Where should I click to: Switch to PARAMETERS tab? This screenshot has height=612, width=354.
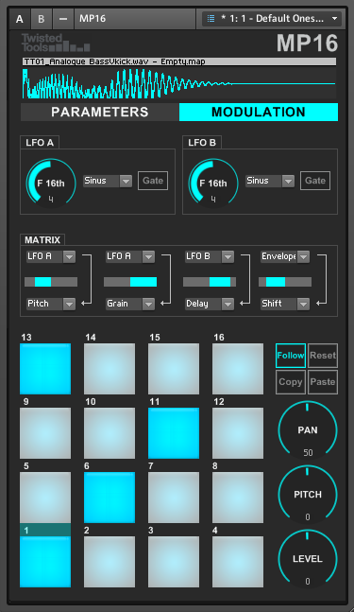tap(100, 112)
